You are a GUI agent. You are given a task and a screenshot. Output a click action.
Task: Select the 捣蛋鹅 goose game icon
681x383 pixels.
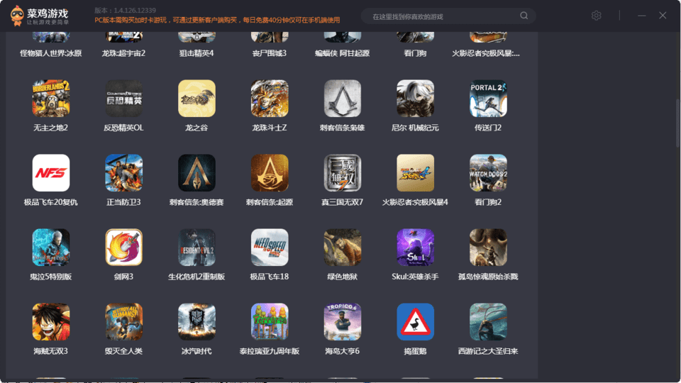[x=415, y=322]
